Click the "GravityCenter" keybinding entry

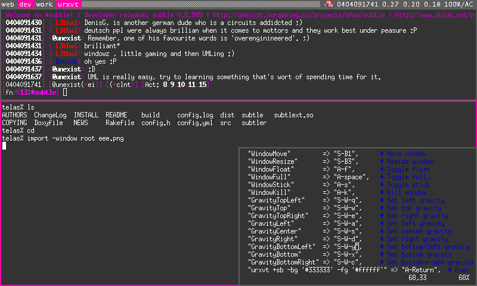pos(274,231)
